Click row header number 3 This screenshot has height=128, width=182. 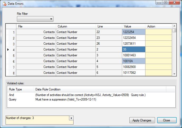click(11, 44)
